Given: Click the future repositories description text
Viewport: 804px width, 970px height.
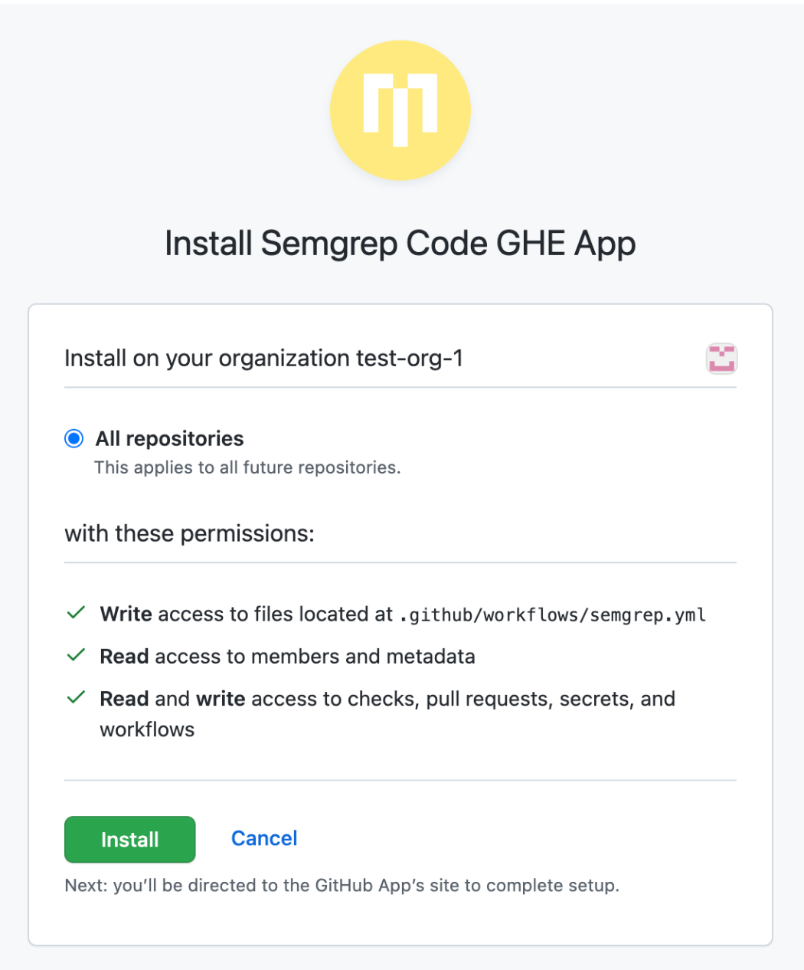Looking at the screenshot, I should (x=247, y=467).
